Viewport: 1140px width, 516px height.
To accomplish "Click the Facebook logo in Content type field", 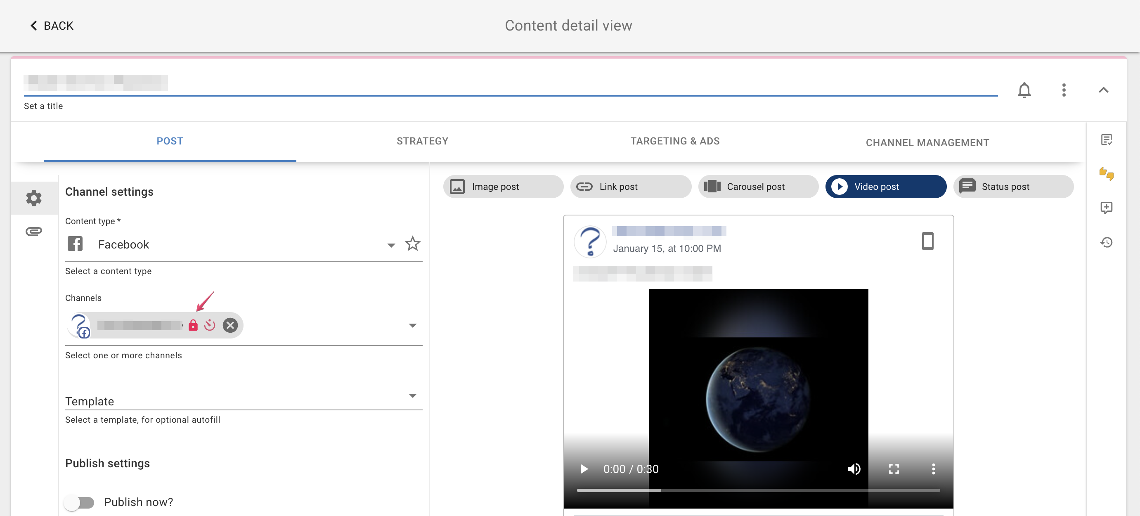I will 75,244.
